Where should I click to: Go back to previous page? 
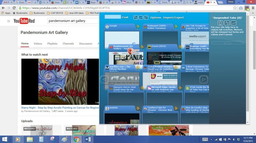point(3,8)
